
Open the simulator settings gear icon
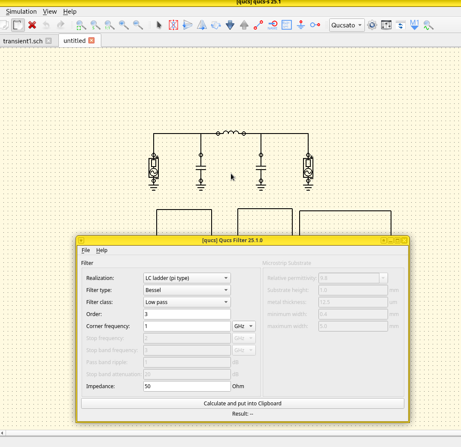(372, 25)
